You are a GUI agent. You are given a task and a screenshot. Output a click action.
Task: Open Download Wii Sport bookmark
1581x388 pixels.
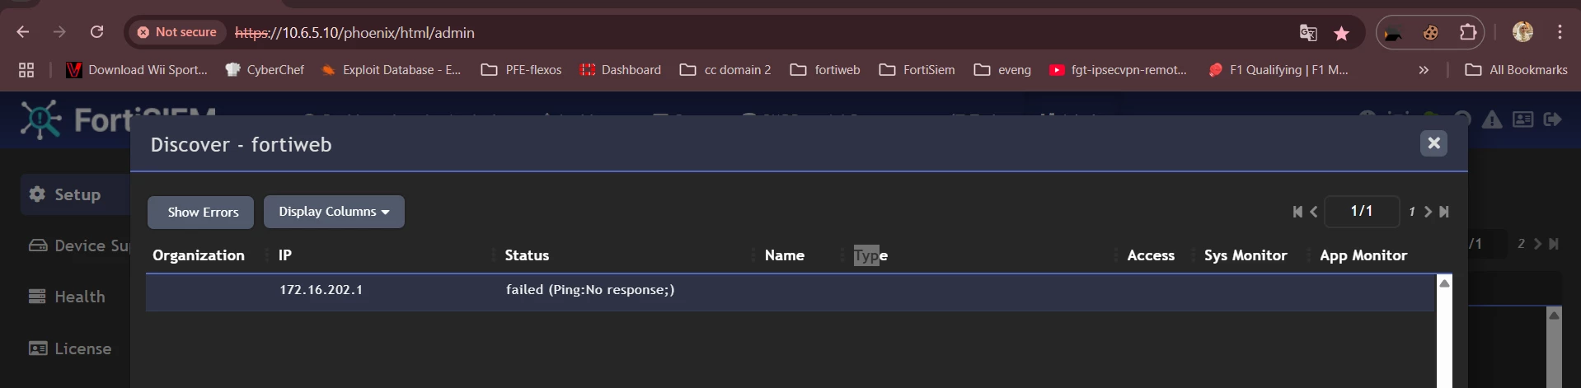(137, 70)
